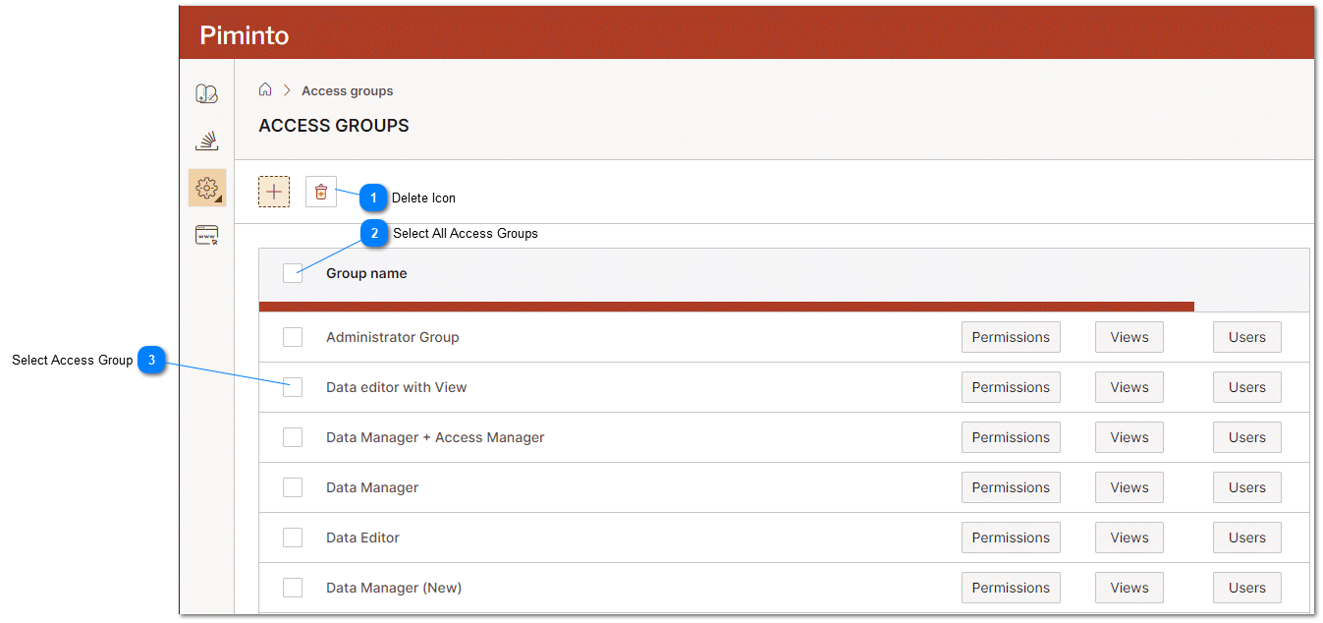The width and height of the screenshot is (1323, 623).
Task: Open Views for the Data Manager group
Action: click(x=1129, y=487)
